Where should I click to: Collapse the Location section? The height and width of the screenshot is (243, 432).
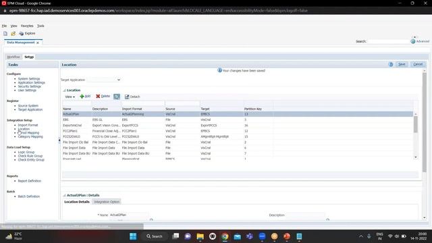click(64, 90)
